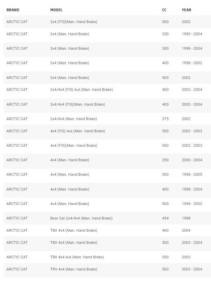Select the 1998 - 2005 year range
Image resolution: width=211 pixels, height=281 pixels.
tap(192, 174)
